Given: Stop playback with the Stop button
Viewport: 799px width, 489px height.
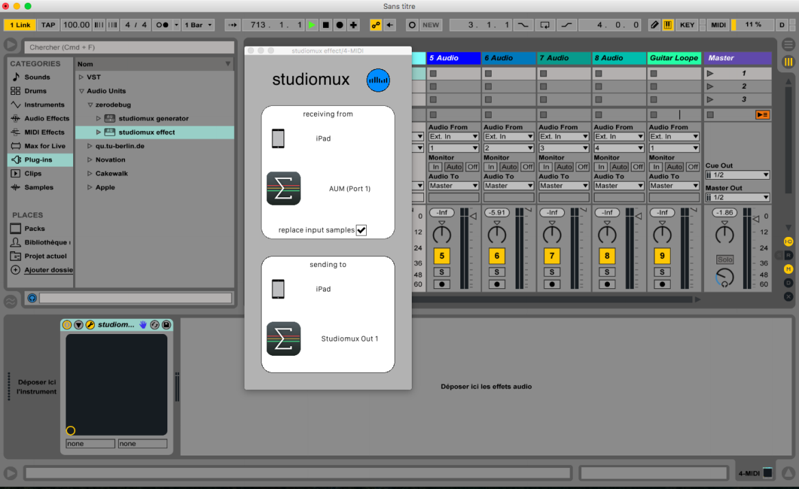Looking at the screenshot, I should [x=326, y=25].
